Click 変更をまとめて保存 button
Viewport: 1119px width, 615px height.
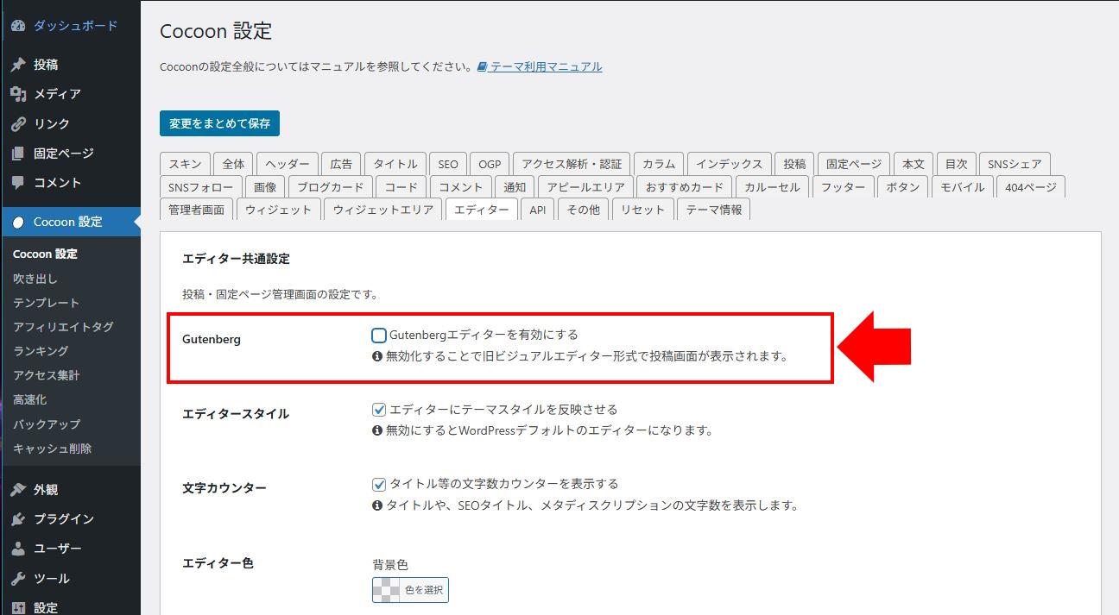click(219, 123)
